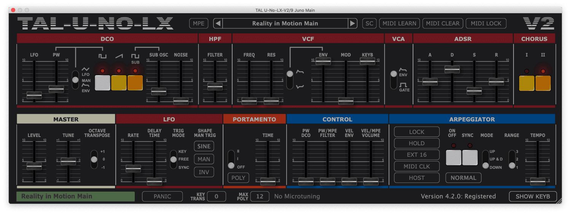571x214 pixels.
Task: Enable the arpeggiator HOLD option
Action: 416,143
